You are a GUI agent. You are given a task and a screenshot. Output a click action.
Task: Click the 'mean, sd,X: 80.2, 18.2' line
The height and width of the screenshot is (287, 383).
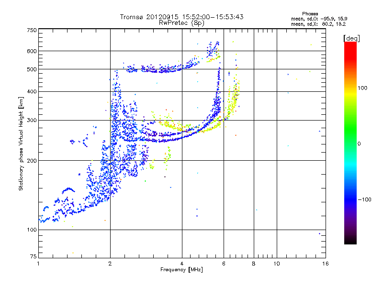(318, 24)
